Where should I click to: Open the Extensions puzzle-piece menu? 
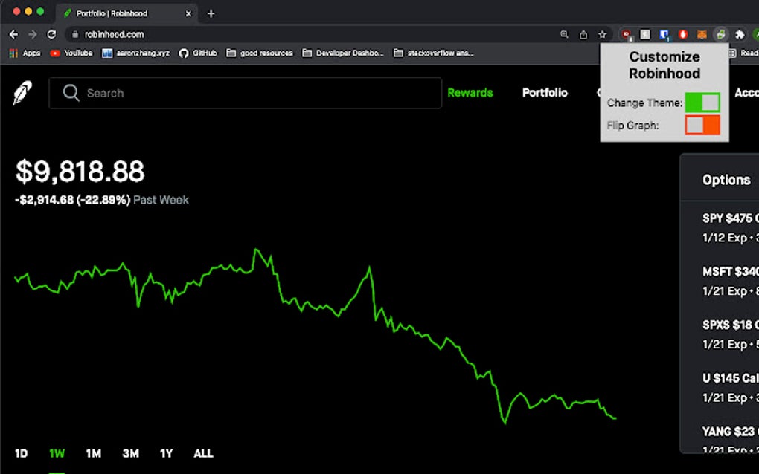click(x=739, y=34)
